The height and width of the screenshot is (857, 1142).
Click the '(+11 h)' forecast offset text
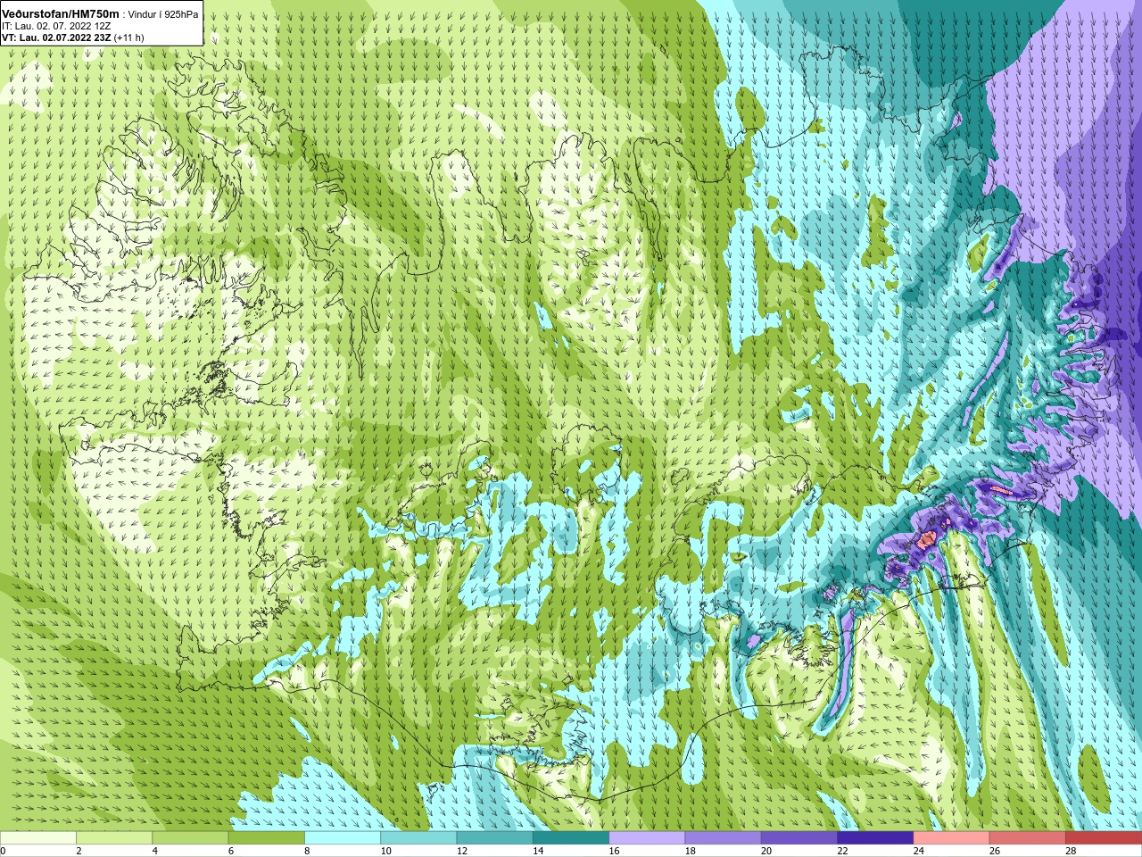129,37
